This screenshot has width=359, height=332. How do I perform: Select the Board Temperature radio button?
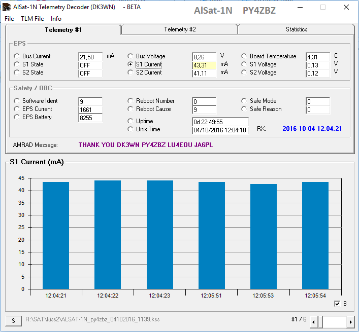[245, 56]
